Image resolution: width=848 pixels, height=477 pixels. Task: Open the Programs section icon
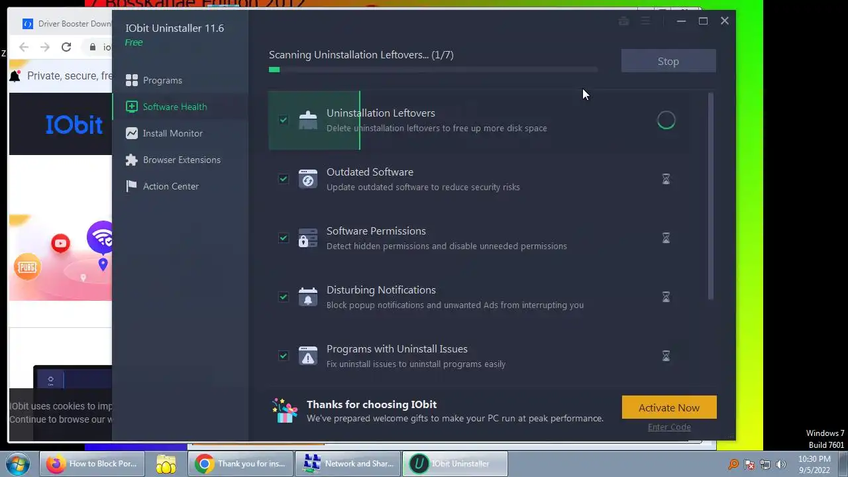pos(132,80)
